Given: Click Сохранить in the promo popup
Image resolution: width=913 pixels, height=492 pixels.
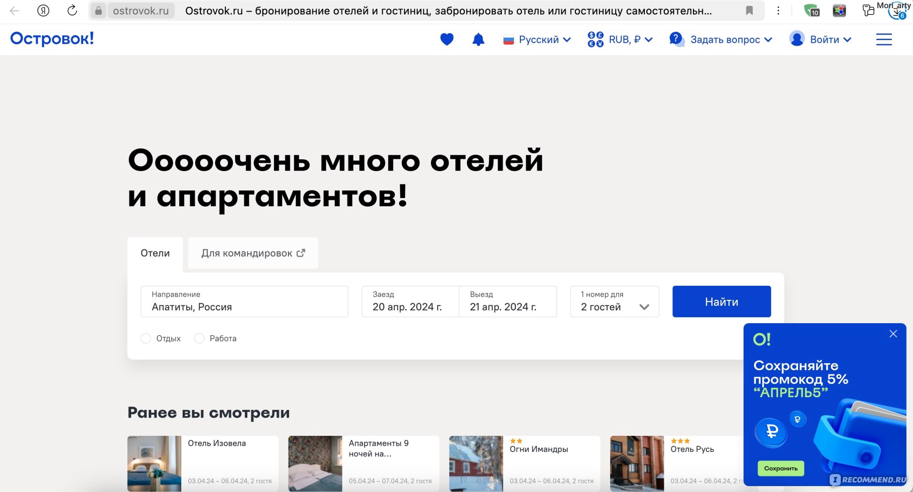Looking at the screenshot, I should click(781, 469).
